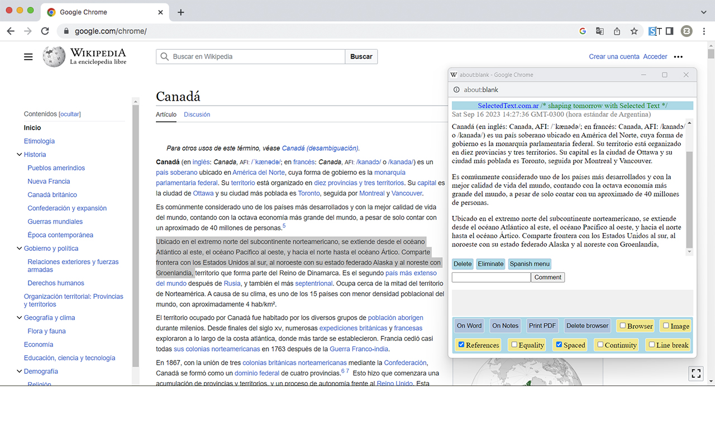715x447 pixels.
Task: Click the Delete browser button
Action: (588, 326)
